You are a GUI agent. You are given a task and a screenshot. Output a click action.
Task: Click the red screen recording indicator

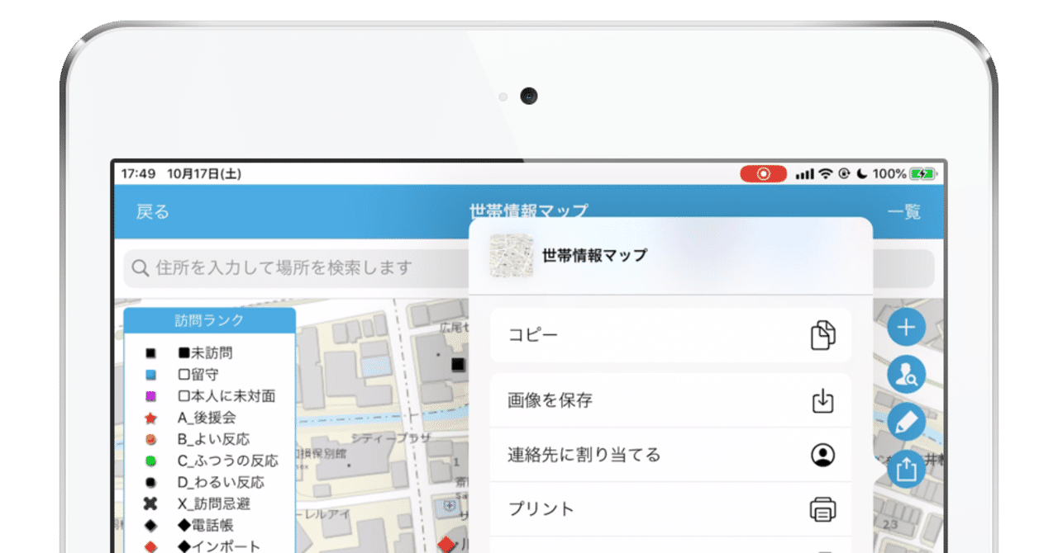coord(764,174)
